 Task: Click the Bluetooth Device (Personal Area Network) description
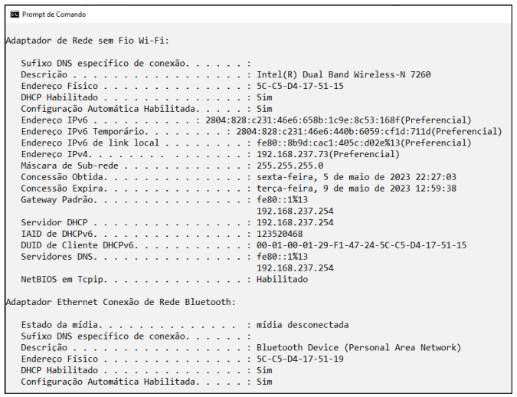(x=358, y=347)
